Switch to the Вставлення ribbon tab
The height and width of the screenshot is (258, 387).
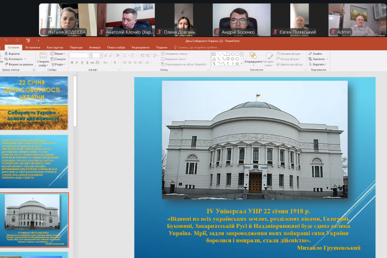[32, 48]
